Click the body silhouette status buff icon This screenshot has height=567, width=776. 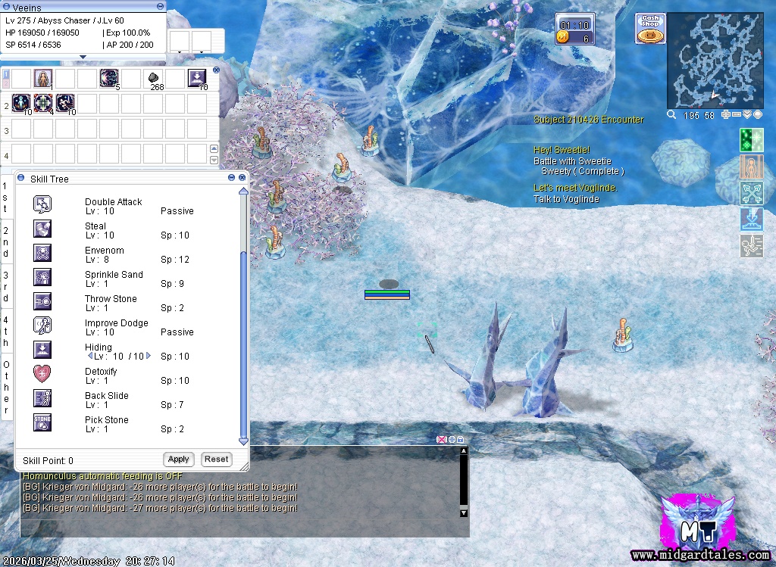click(x=751, y=167)
